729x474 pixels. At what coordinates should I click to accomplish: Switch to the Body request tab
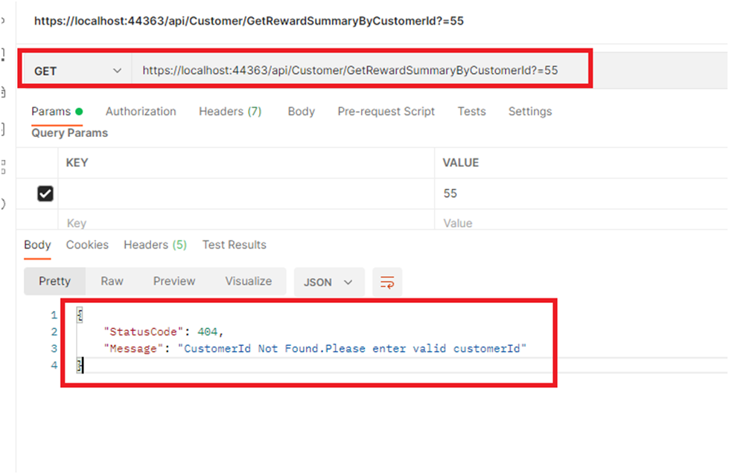pos(301,111)
